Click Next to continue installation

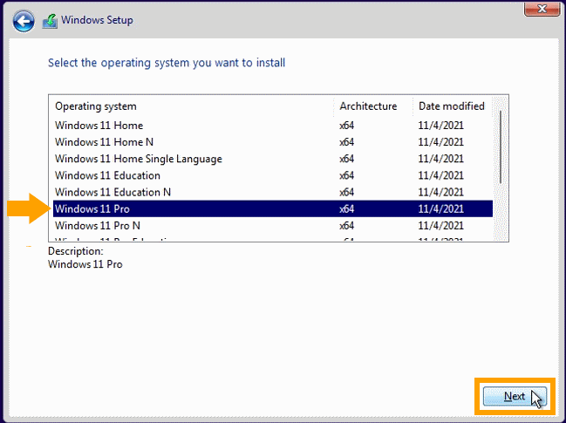click(x=515, y=396)
